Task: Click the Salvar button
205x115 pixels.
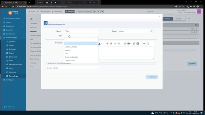Action: (x=192, y=64)
